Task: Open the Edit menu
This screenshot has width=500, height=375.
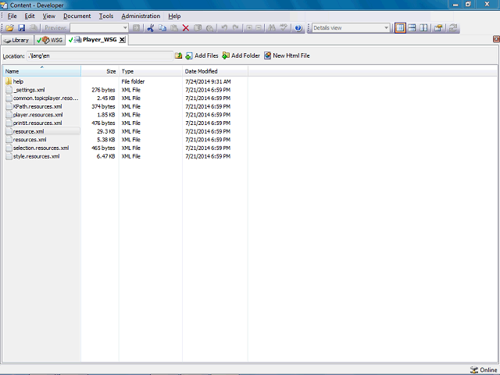Action: click(30, 16)
